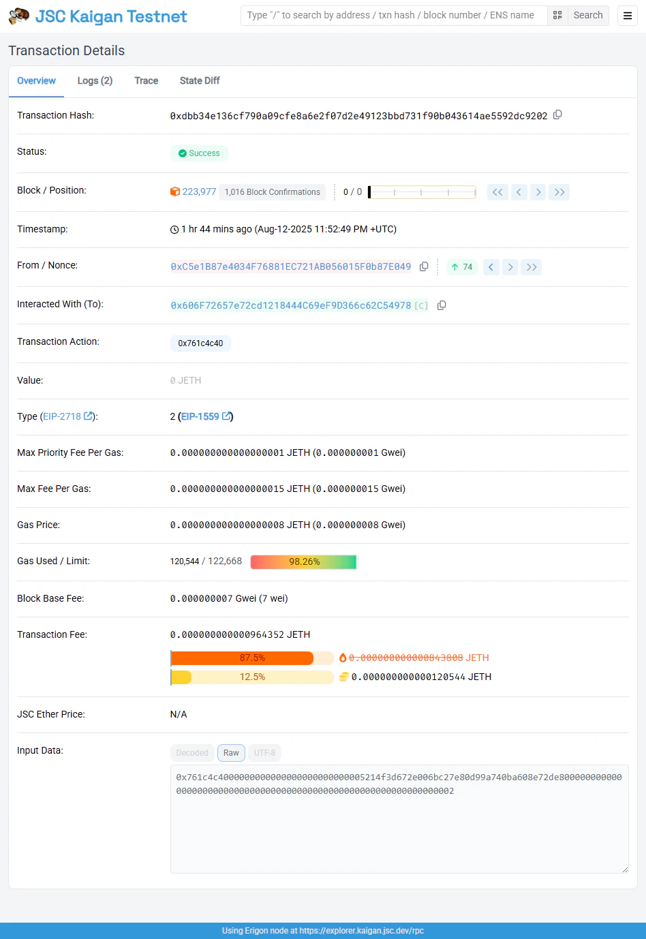Go to next nonce transaction
The width and height of the screenshot is (646, 939).
coord(510,267)
